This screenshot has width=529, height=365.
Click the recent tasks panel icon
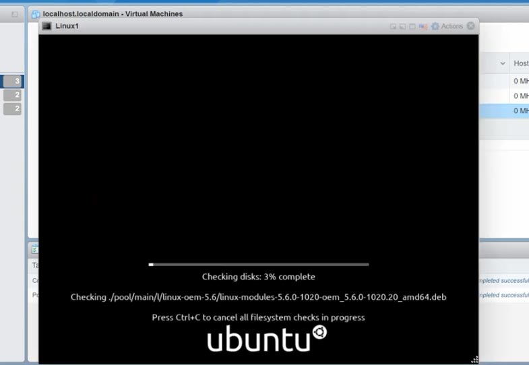34,249
